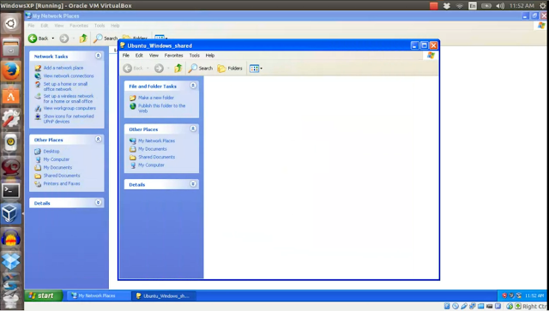
Task: Open Ubuntu Software Center in dock
Action: [11, 95]
